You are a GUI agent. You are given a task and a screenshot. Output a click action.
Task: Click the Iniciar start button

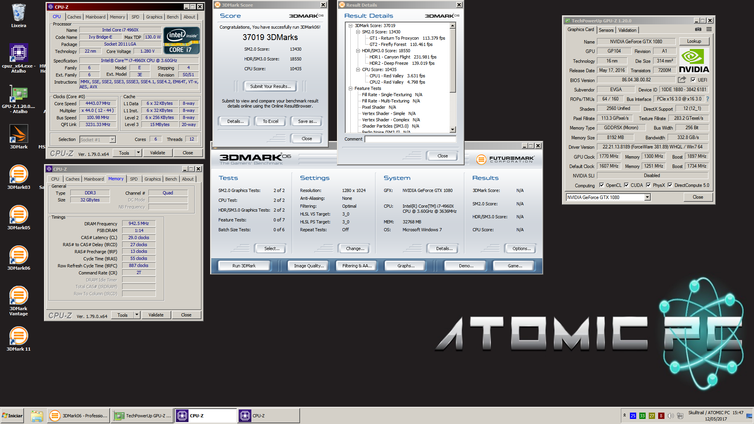(12, 416)
